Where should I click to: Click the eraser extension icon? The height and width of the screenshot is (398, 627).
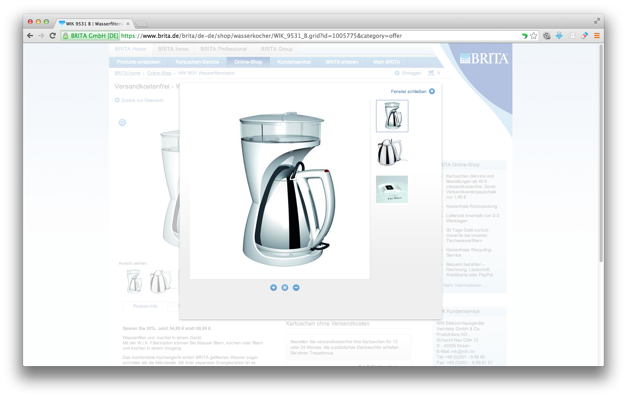coord(584,35)
